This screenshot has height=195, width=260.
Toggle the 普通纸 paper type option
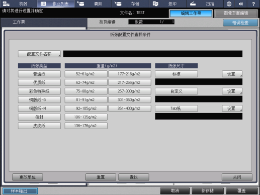tap(39, 74)
